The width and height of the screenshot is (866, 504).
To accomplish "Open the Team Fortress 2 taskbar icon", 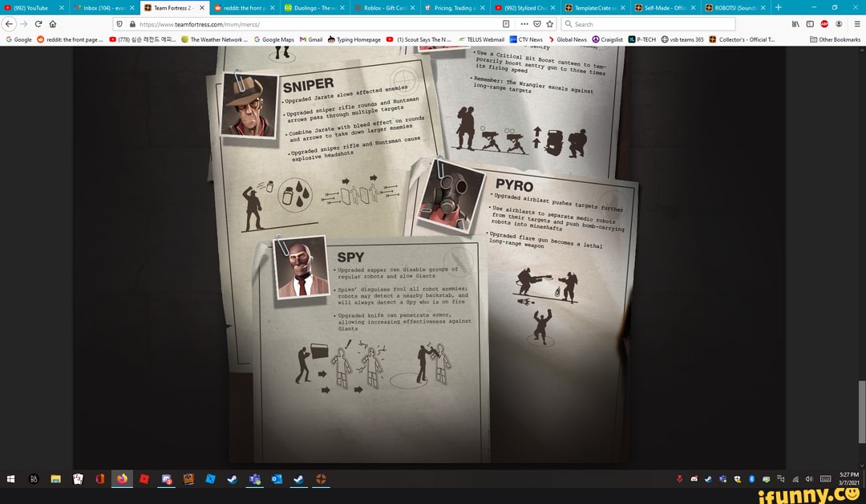I will click(321, 479).
